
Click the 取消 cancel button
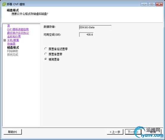point(153,132)
